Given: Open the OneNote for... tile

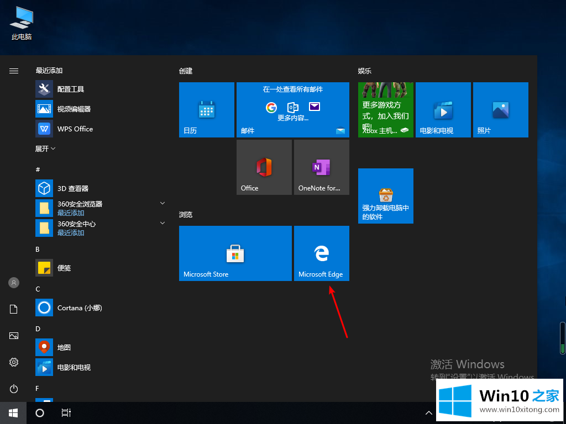Looking at the screenshot, I should point(322,167).
